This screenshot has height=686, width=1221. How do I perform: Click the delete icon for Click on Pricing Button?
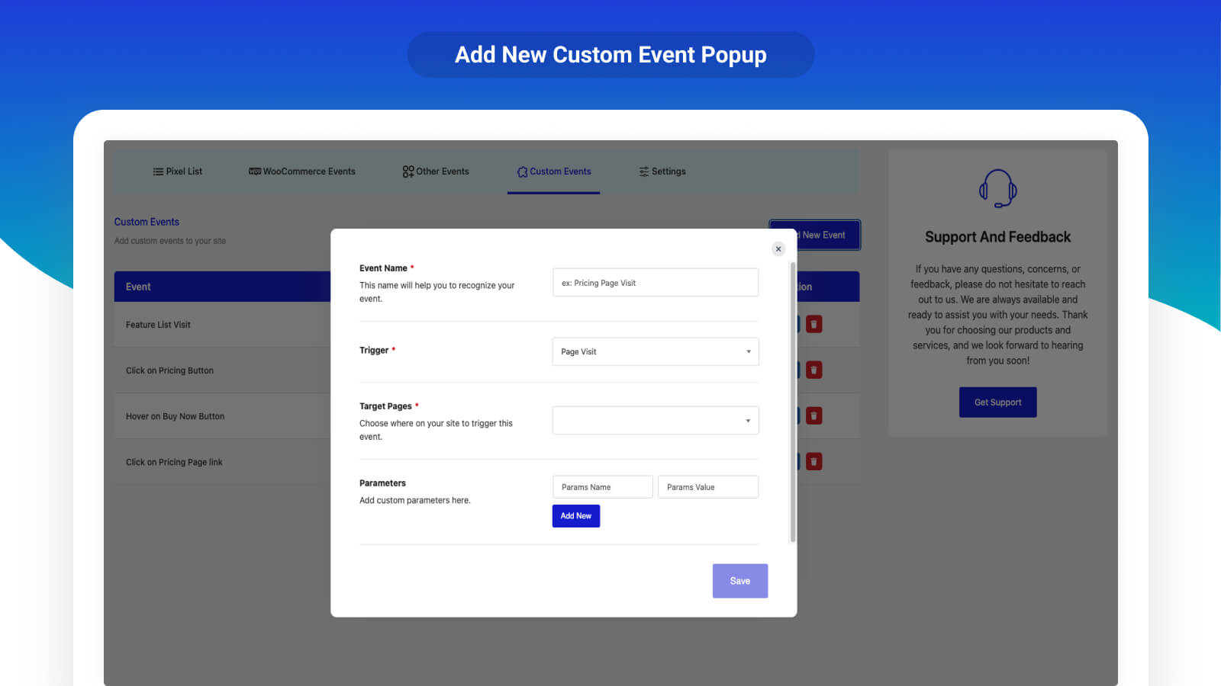click(813, 370)
